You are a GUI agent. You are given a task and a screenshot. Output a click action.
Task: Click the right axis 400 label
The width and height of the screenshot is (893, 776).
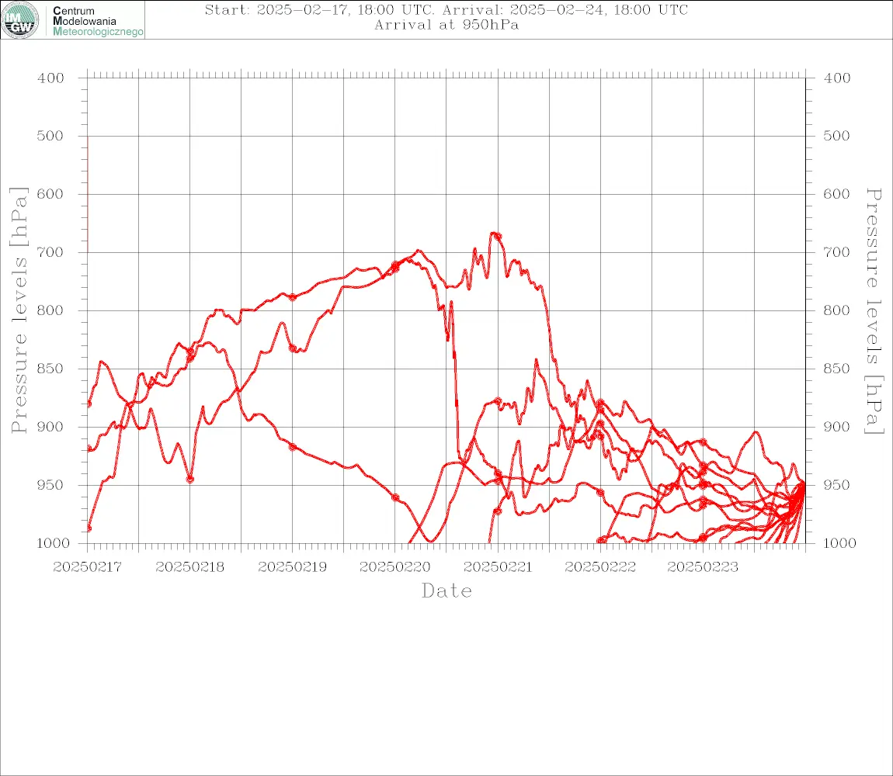tap(836, 78)
